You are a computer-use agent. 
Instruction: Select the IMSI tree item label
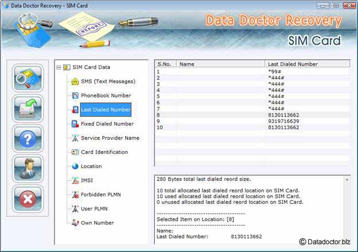click(x=87, y=180)
